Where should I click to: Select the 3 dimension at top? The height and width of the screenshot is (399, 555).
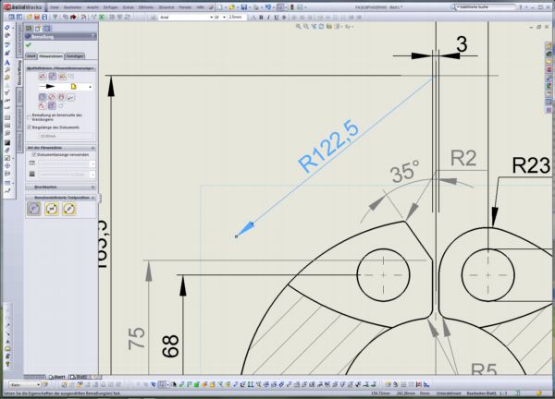point(462,44)
